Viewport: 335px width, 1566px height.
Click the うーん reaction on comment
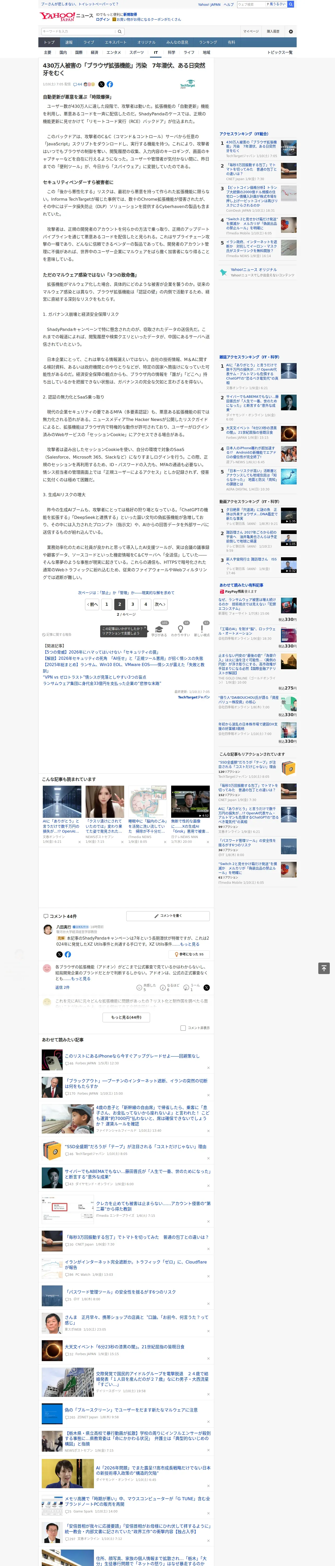tap(192, 988)
